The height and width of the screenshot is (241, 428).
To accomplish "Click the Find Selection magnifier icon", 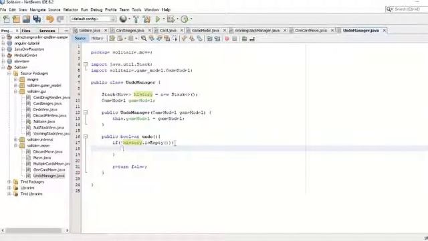I will [x=144, y=39].
